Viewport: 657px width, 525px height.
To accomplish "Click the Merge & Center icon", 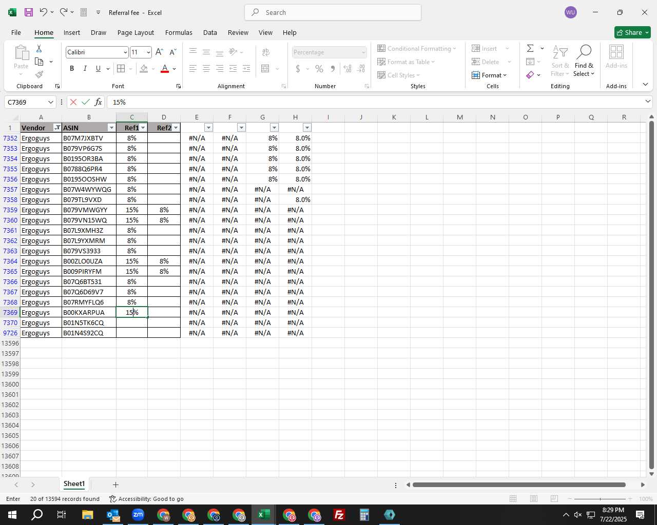I will tap(265, 68).
